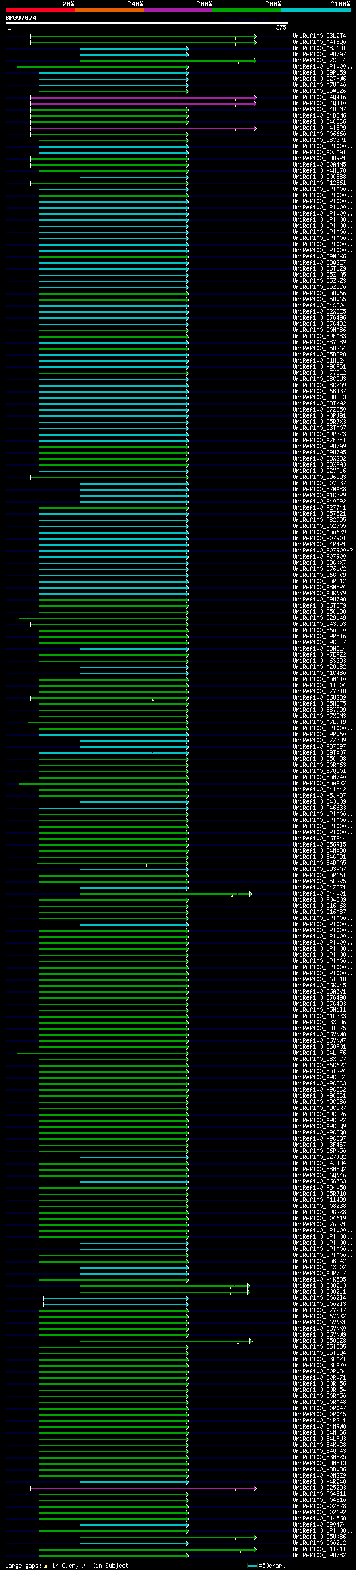Select UniRef100_A7L9T9 entry
Image resolution: width=356 pixels, height=1570 pixels.
click(x=319, y=722)
